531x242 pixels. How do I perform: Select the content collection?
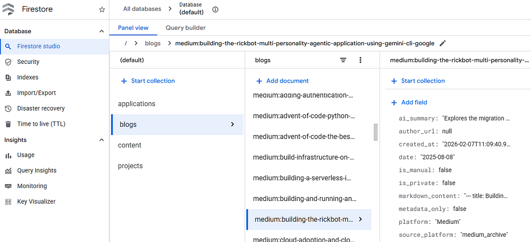coord(177,145)
